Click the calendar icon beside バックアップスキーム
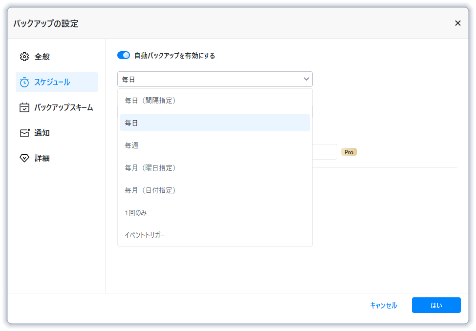476x331 pixels. (x=24, y=107)
